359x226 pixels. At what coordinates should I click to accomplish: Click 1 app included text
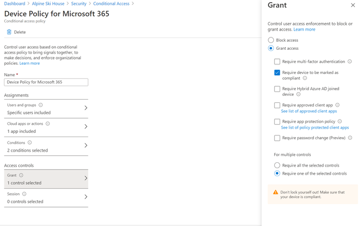(x=21, y=131)
